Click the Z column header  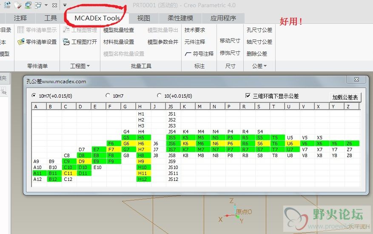click(x=352, y=107)
